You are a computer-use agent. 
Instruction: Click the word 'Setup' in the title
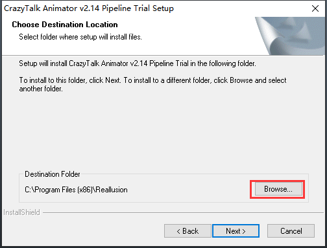pyautogui.click(x=163, y=8)
